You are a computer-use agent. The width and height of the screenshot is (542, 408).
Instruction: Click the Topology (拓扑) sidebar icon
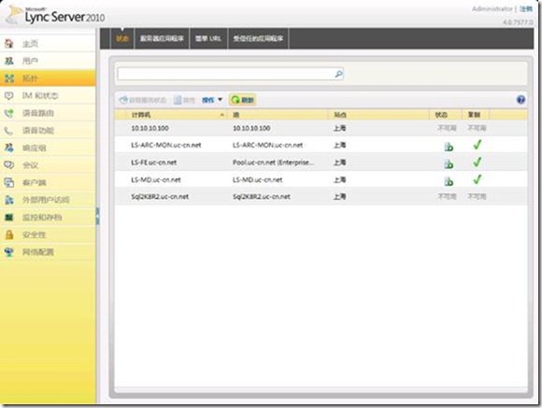click(x=9, y=78)
